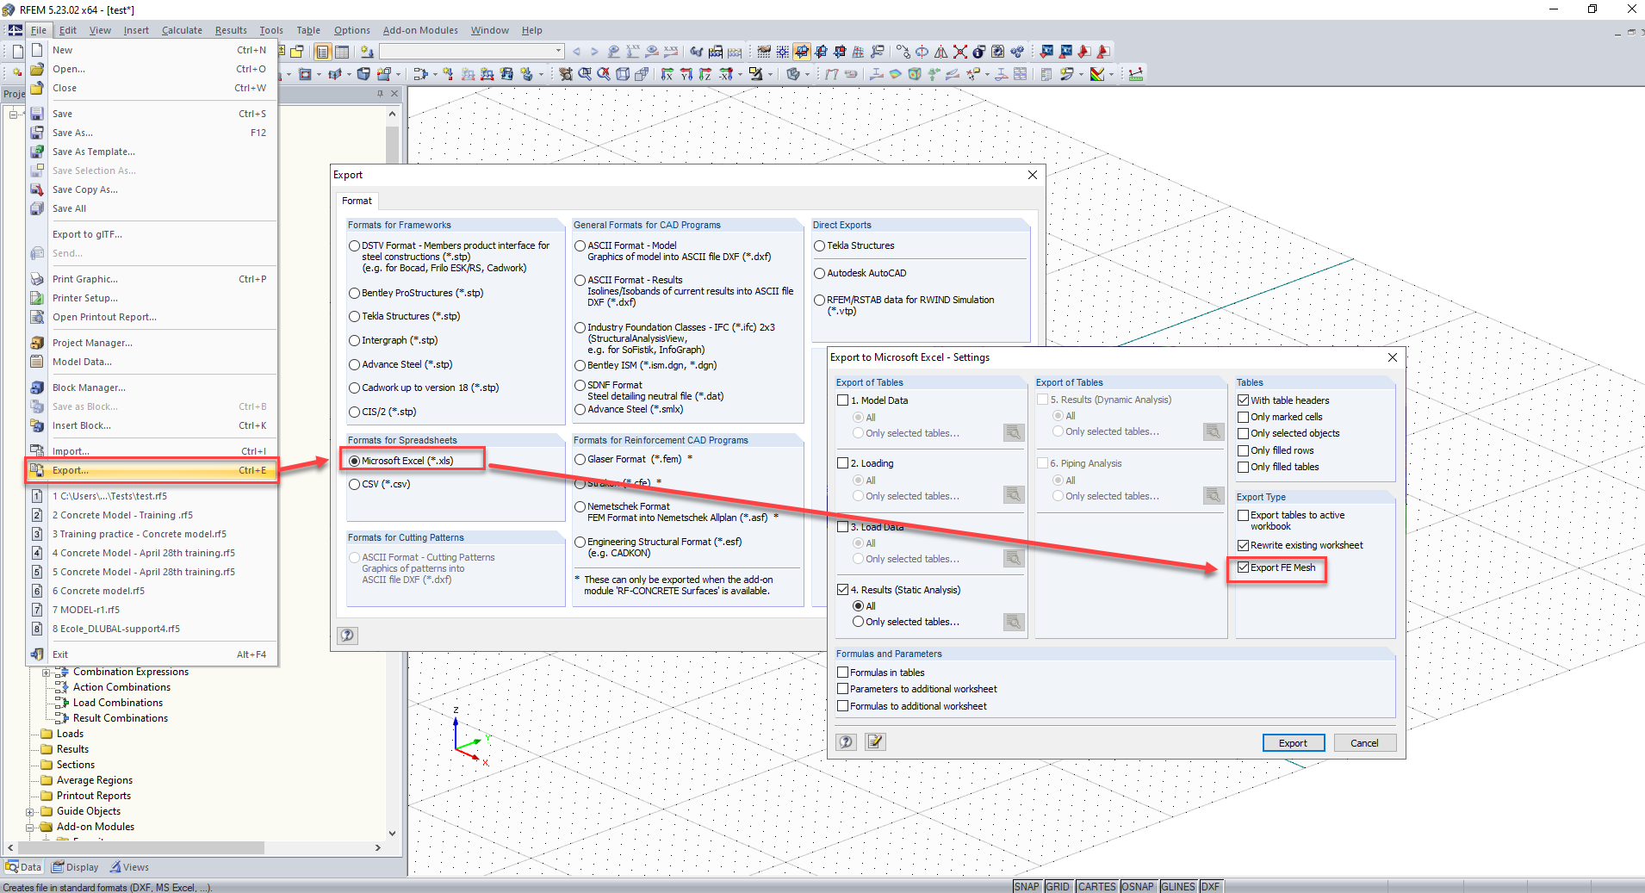Screen dimensions: 1645x893
Task: Open the Calculate menu
Action: tap(182, 30)
